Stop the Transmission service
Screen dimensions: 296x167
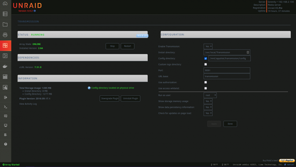(112, 46)
